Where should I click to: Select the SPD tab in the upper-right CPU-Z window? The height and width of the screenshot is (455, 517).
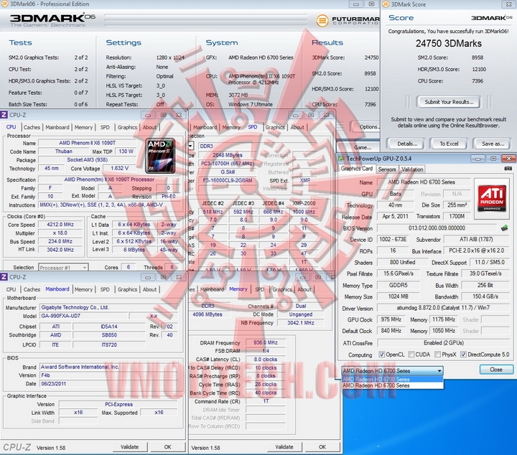[x=253, y=127]
